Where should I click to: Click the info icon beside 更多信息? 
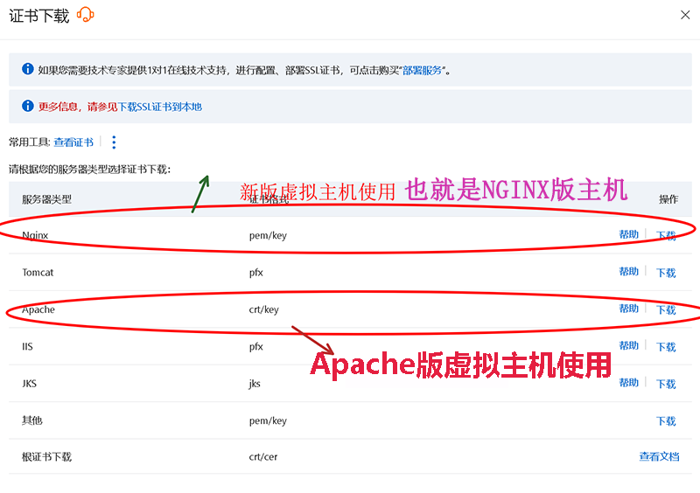tap(27, 106)
